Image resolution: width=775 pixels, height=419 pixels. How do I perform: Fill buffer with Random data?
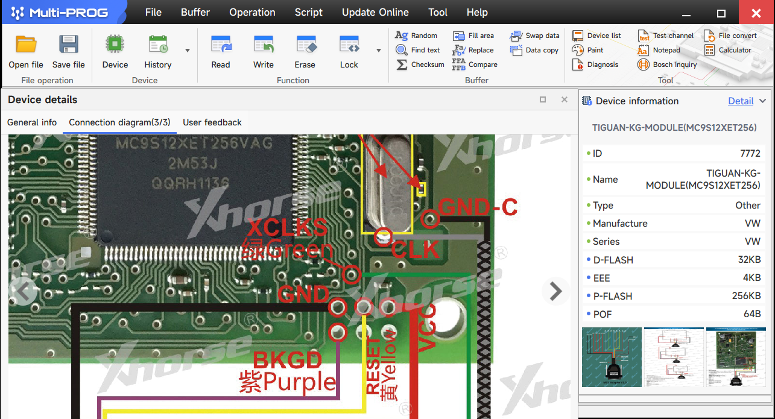[x=416, y=36]
